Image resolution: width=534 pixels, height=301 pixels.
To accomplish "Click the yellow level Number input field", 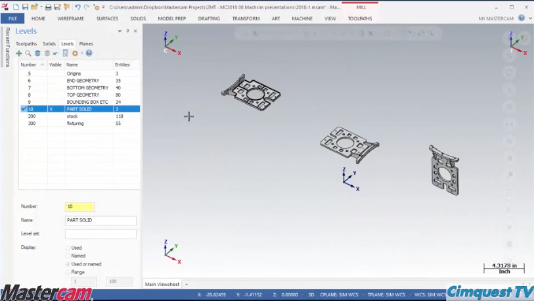I will [x=79, y=206].
